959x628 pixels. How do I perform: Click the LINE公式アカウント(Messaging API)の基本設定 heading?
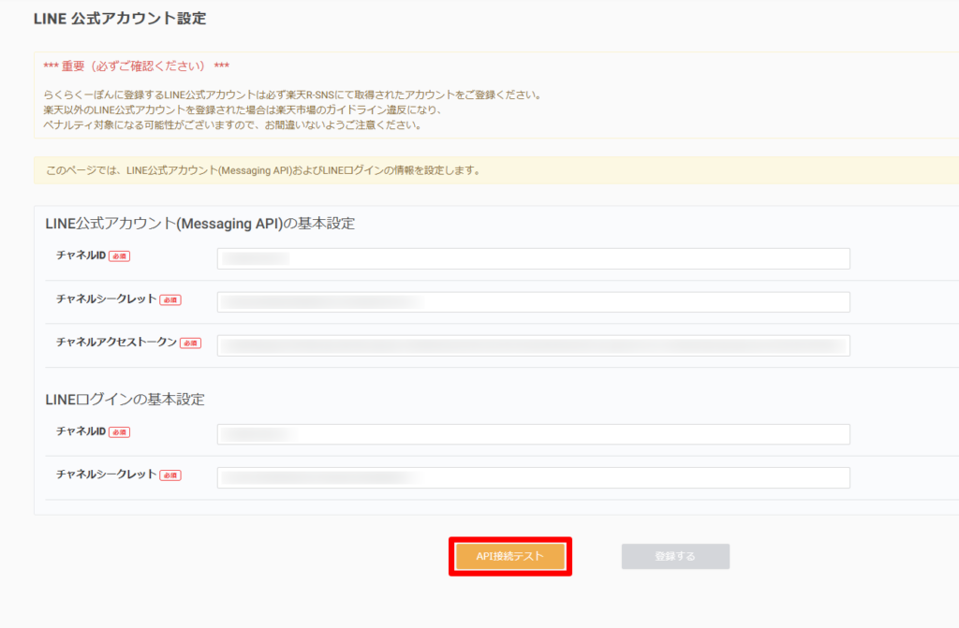(200, 224)
